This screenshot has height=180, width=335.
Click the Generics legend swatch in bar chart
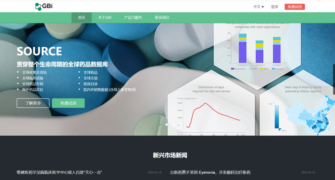point(273,69)
